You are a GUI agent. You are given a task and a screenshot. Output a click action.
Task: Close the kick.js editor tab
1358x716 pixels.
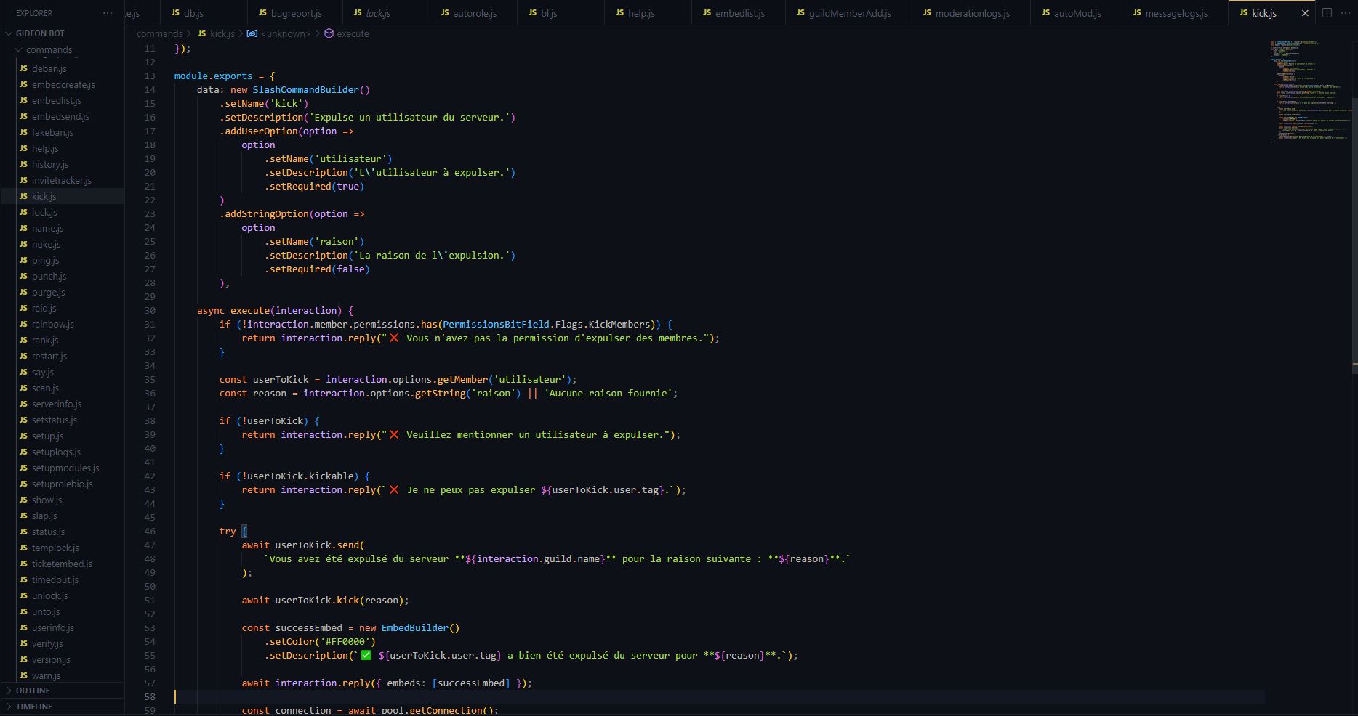(x=1305, y=13)
